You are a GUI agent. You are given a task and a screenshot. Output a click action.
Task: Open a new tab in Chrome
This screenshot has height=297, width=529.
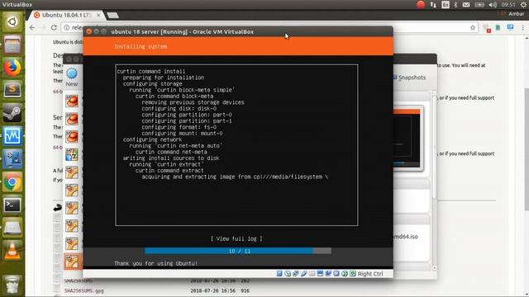112,16
